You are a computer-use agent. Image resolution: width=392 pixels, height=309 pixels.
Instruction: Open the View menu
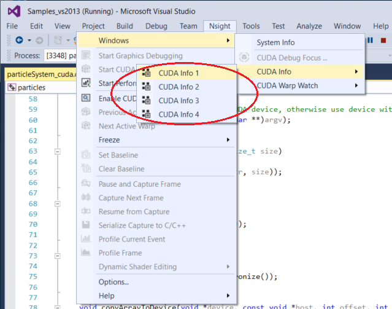(62, 26)
